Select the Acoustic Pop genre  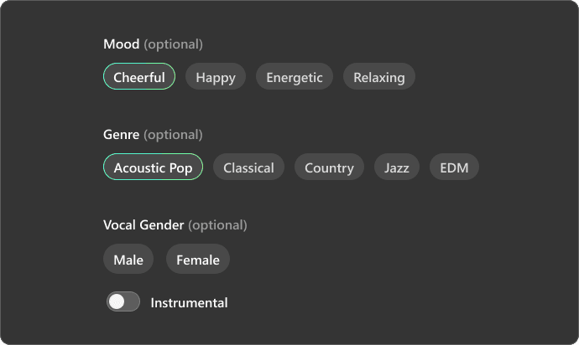[x=153, y=167]
